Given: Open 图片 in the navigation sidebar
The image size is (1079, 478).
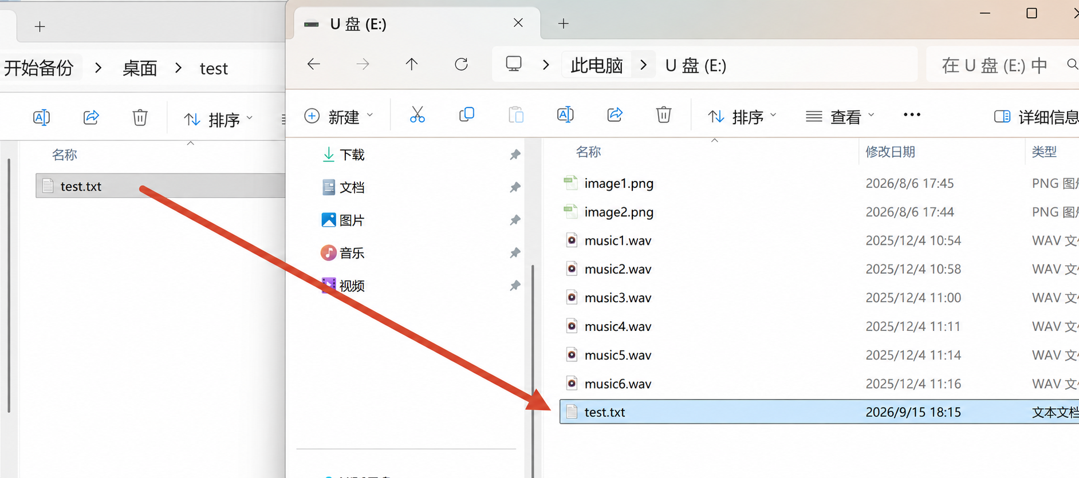Looking at the screenshot, I should 343,220.
